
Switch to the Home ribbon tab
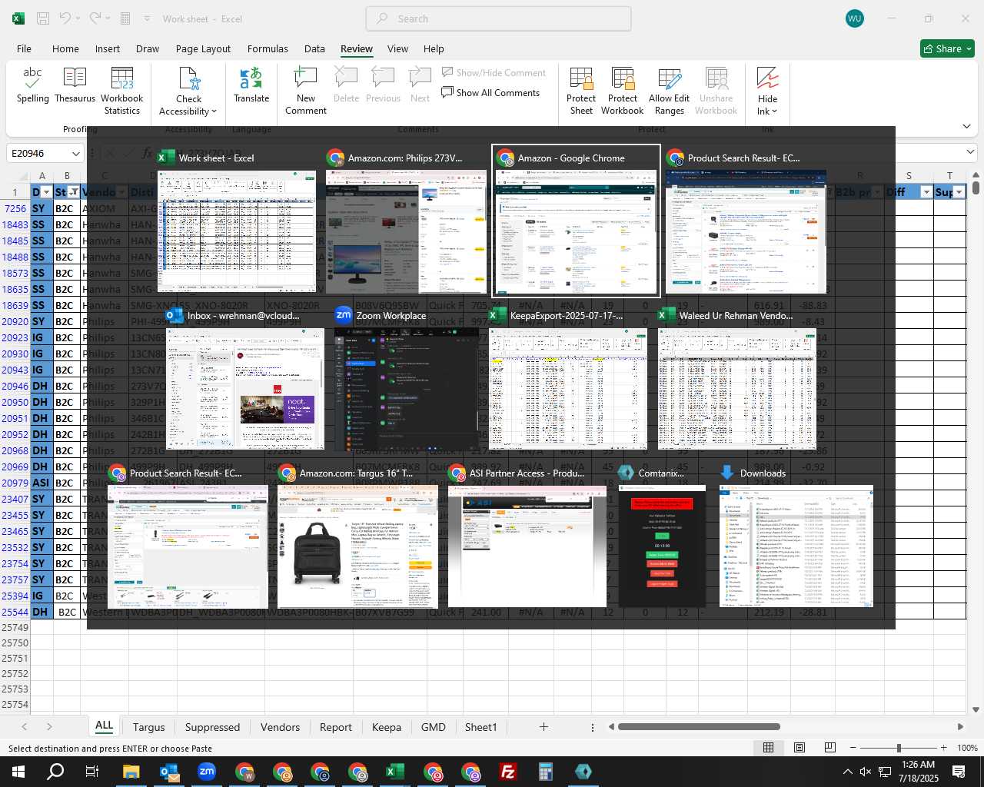(65, 48)
